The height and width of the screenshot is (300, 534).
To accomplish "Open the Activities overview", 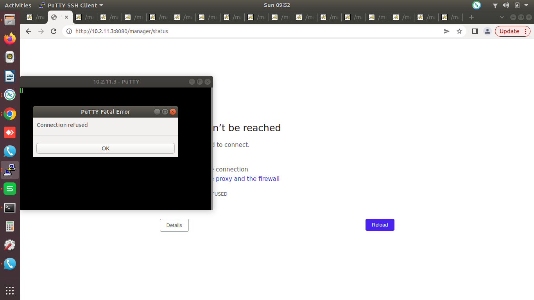I will point(18,5).
